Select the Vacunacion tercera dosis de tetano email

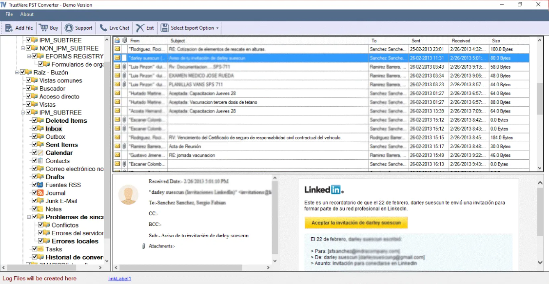click(x=321, y=102)
